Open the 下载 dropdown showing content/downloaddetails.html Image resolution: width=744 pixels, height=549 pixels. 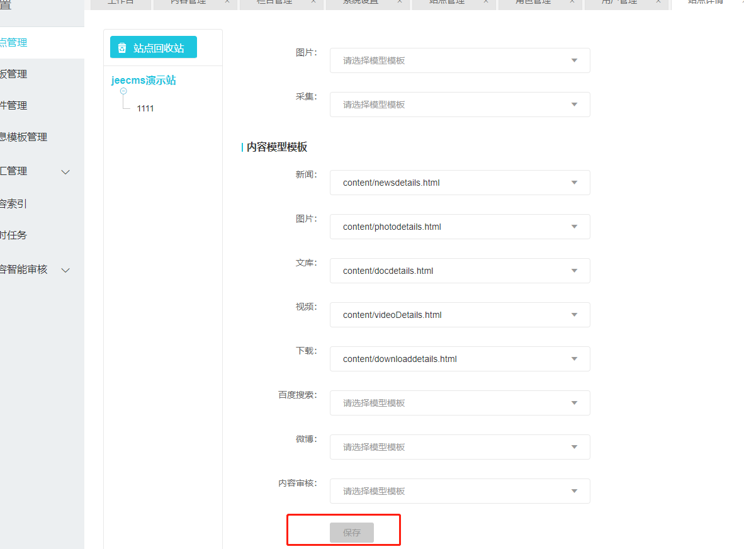[459, 359]
